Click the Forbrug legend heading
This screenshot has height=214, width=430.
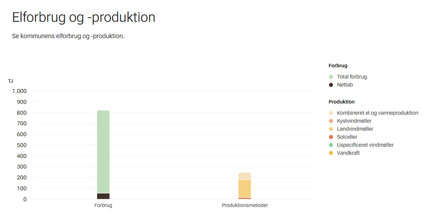pos(338,66)
